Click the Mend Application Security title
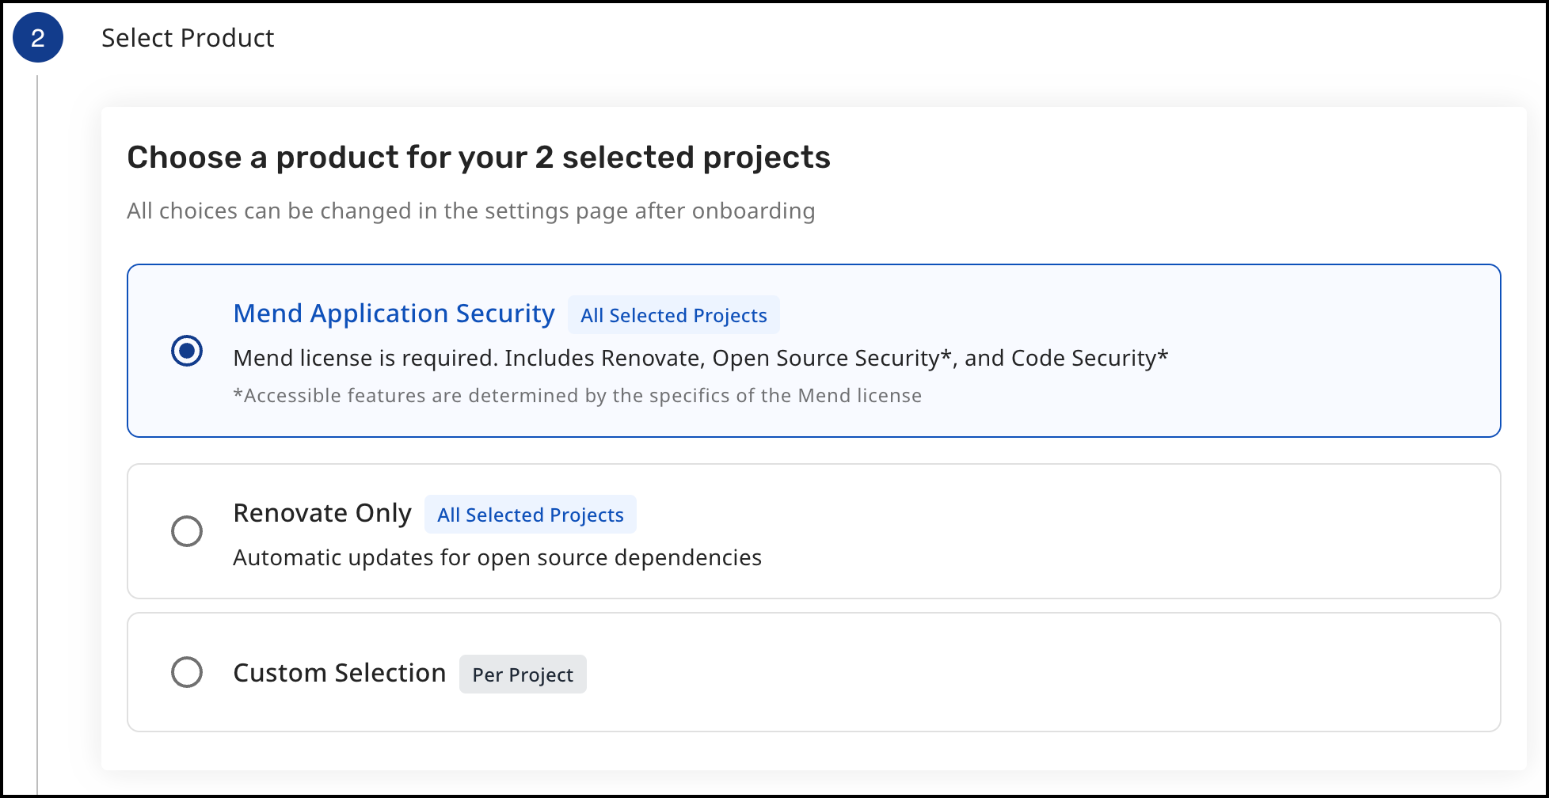This screenshot has width=1549, height=798. click(394, 313)
